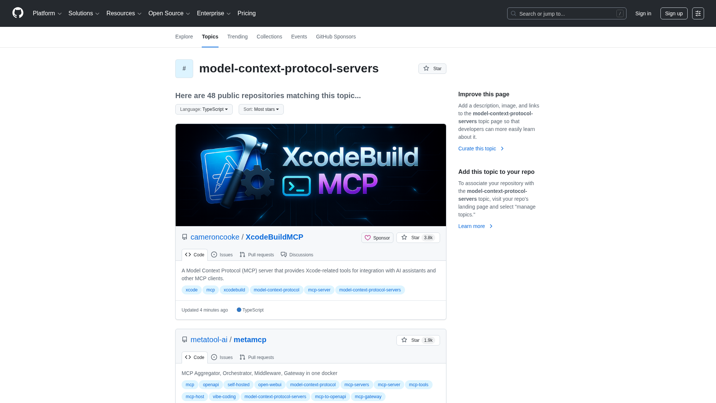716x403 pixels.
Task: Go to the Collections tab
Action: 269,37
